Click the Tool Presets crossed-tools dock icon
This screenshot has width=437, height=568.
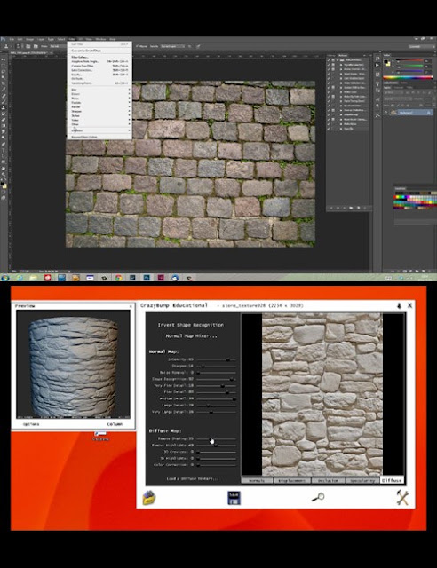tap(377, 115)
